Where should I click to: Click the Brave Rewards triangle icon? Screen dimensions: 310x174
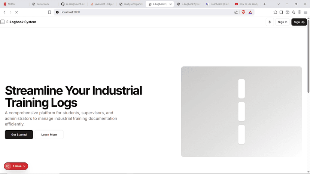(x=250, y=12)
